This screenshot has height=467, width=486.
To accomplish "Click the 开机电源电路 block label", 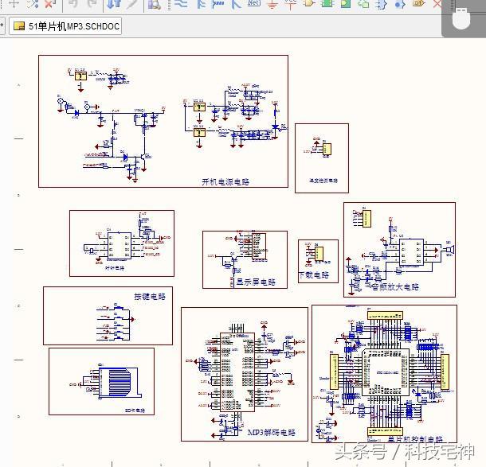I will [225, 181].
